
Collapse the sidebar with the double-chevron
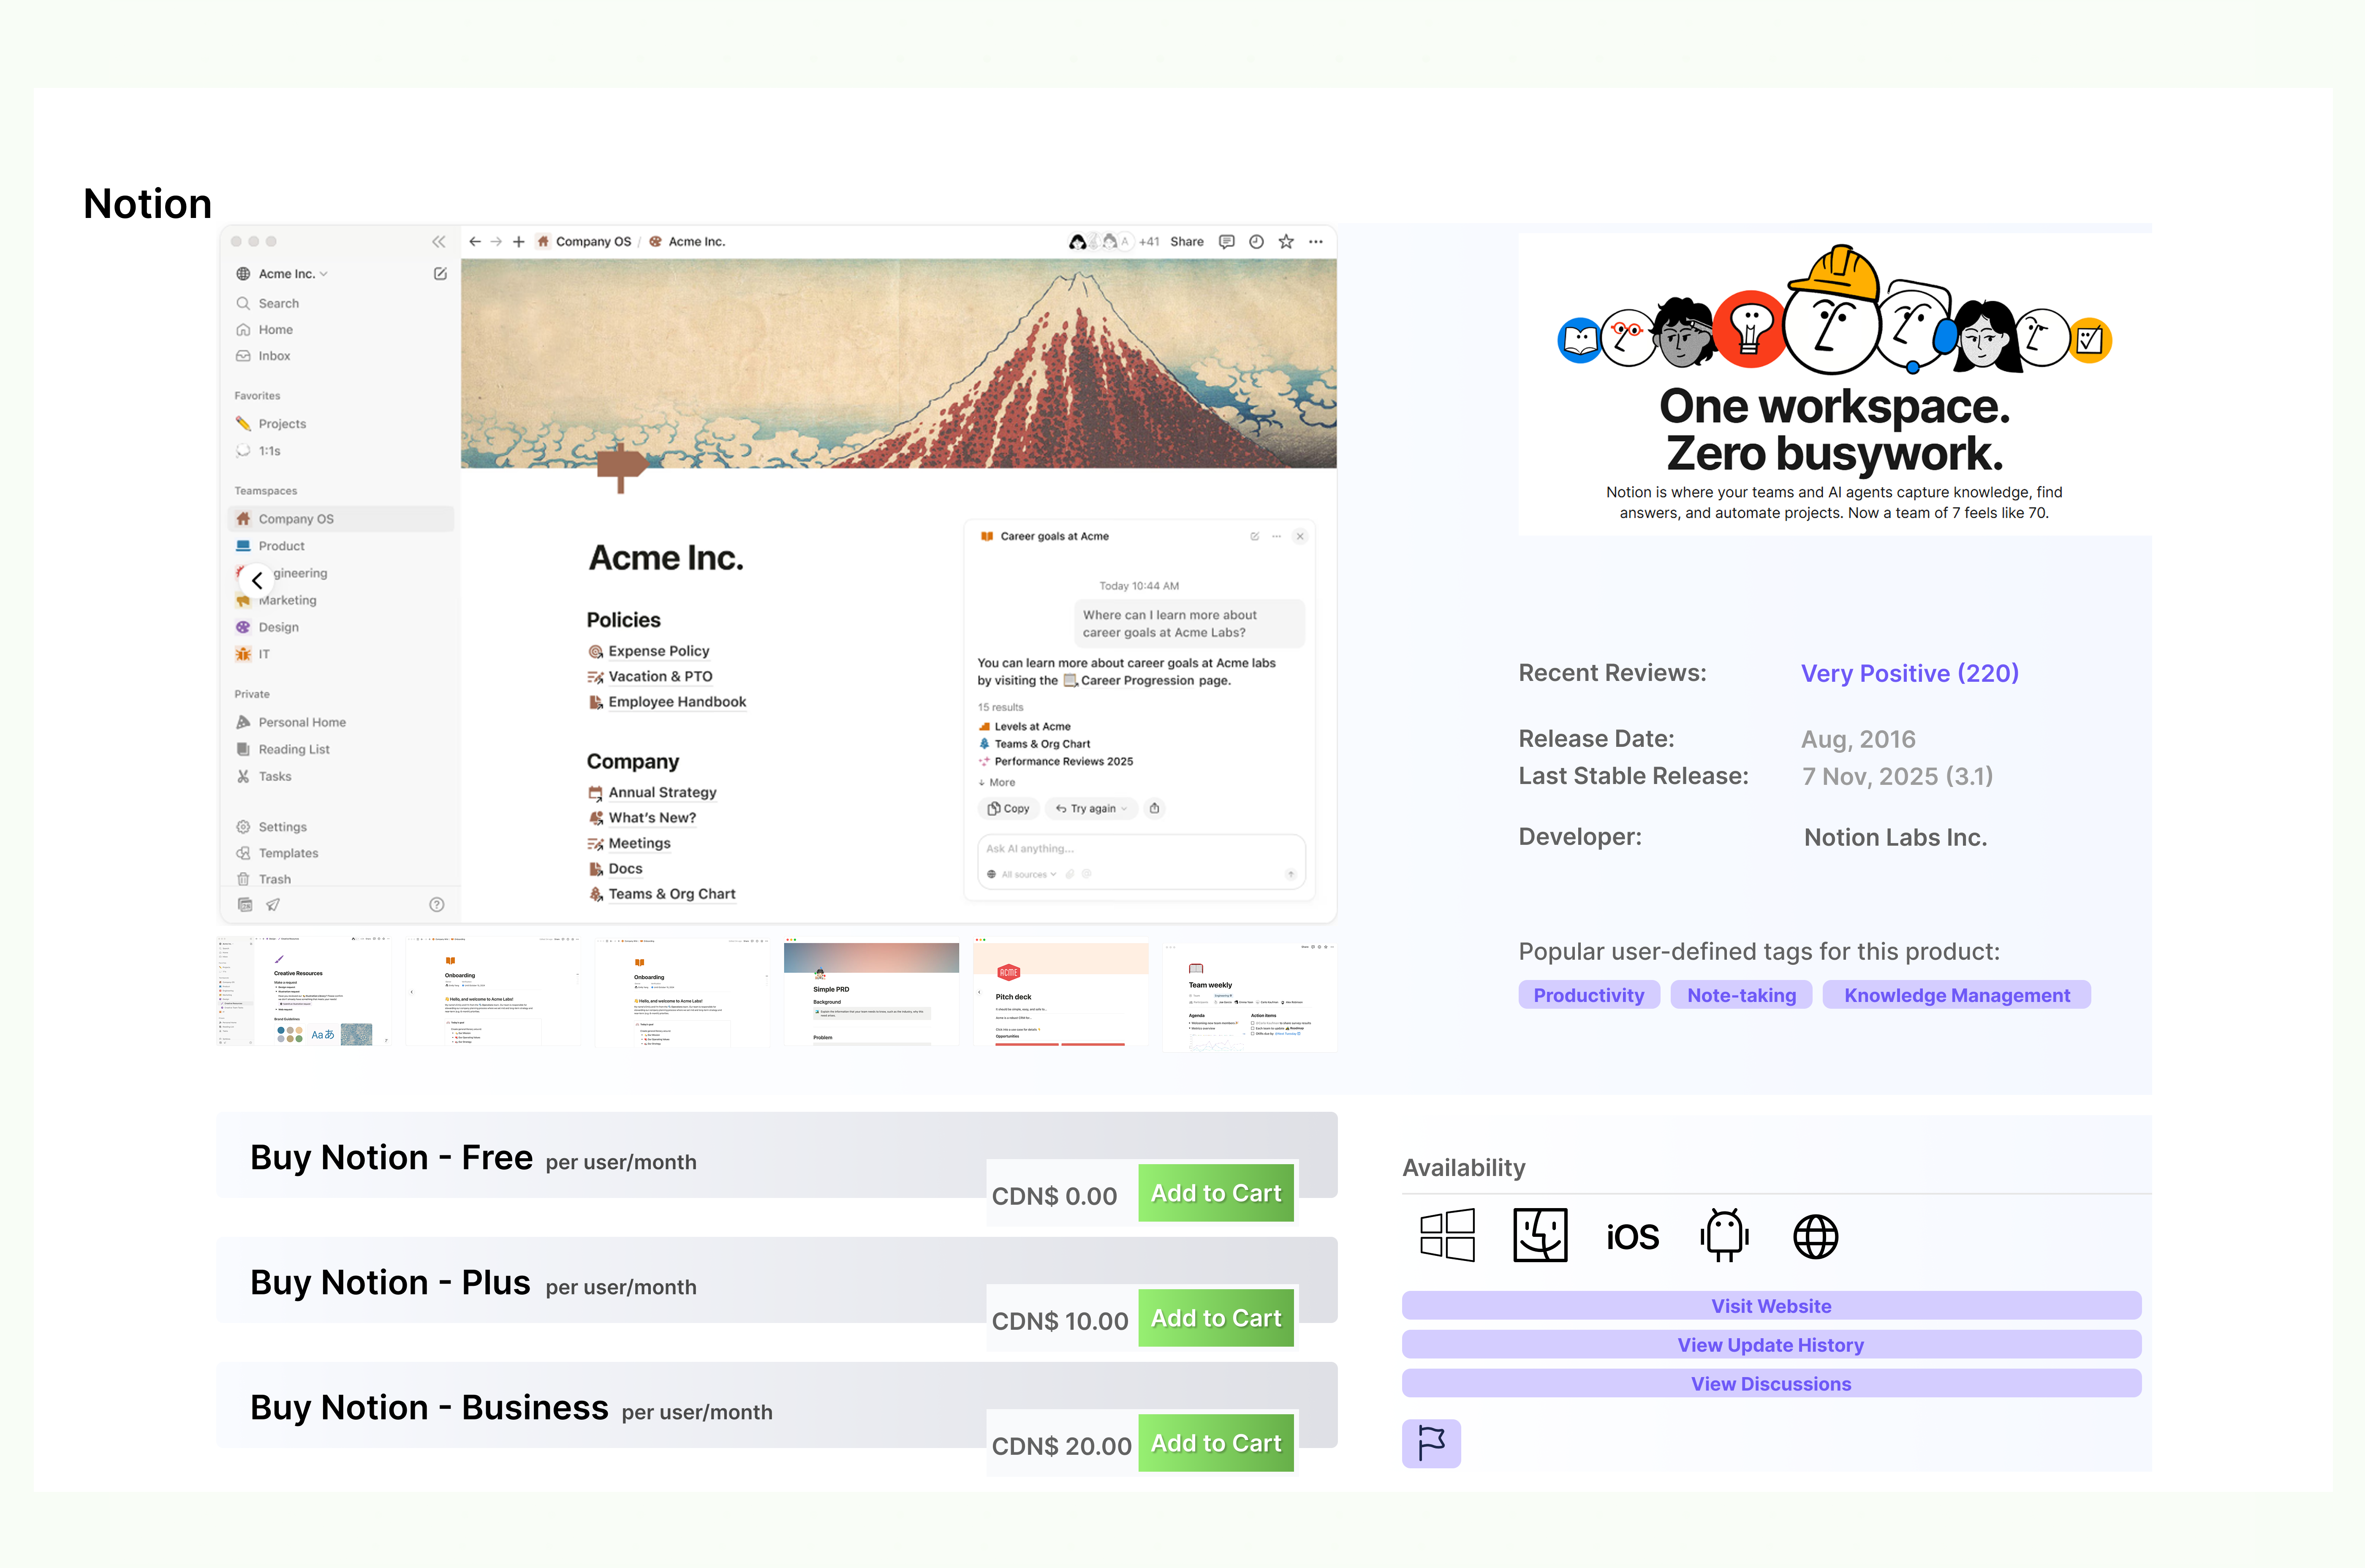[x=439, y=241]
